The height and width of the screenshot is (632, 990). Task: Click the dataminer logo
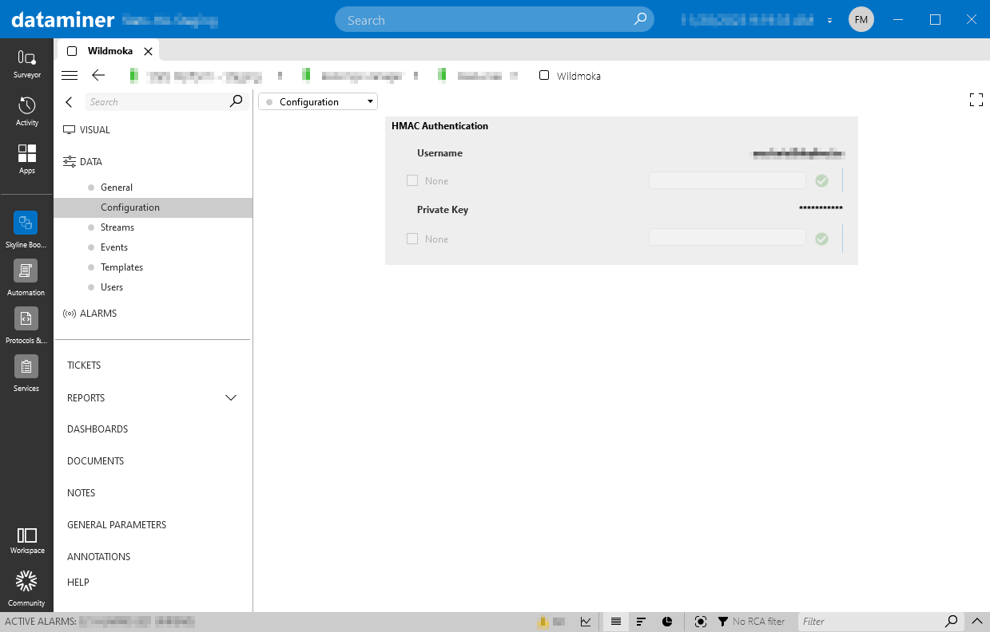(x=62, y=19)
